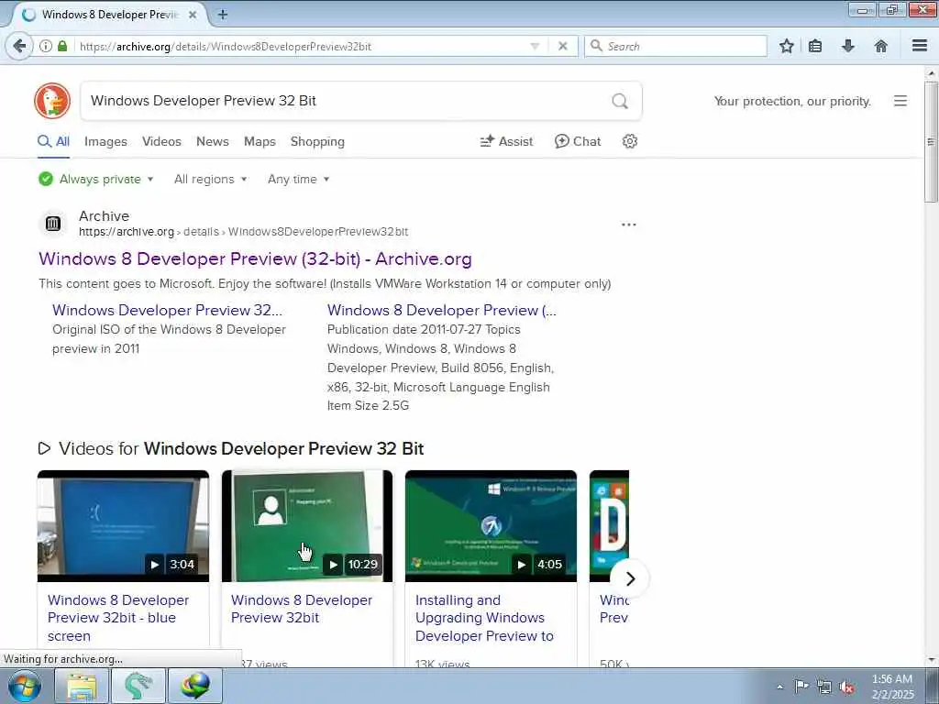Open Windows 8 Developer Preview (... sublink
The height and width of the screenshot is (704, 939).
(x=441, y=310)
